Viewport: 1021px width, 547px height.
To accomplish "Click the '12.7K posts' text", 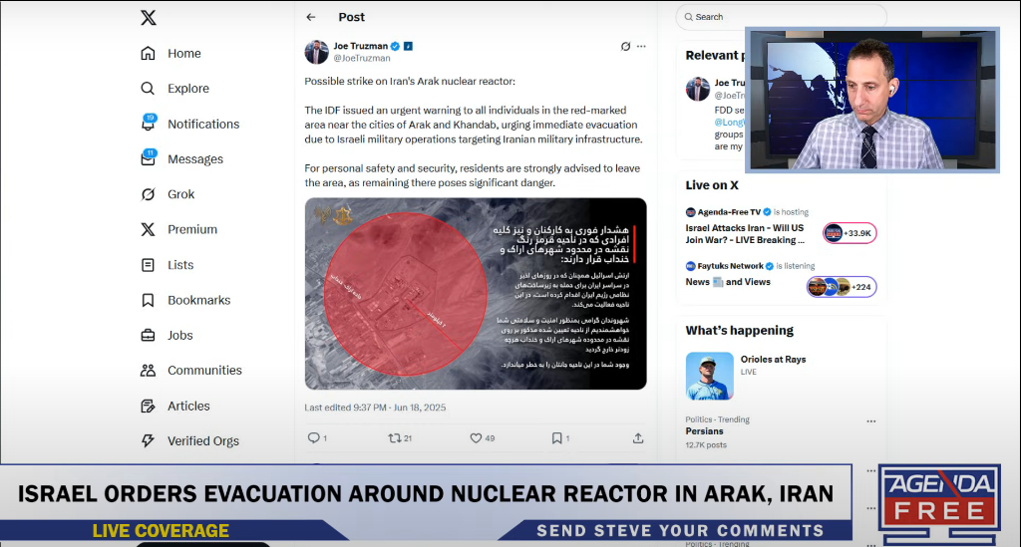I will (706, 445).
